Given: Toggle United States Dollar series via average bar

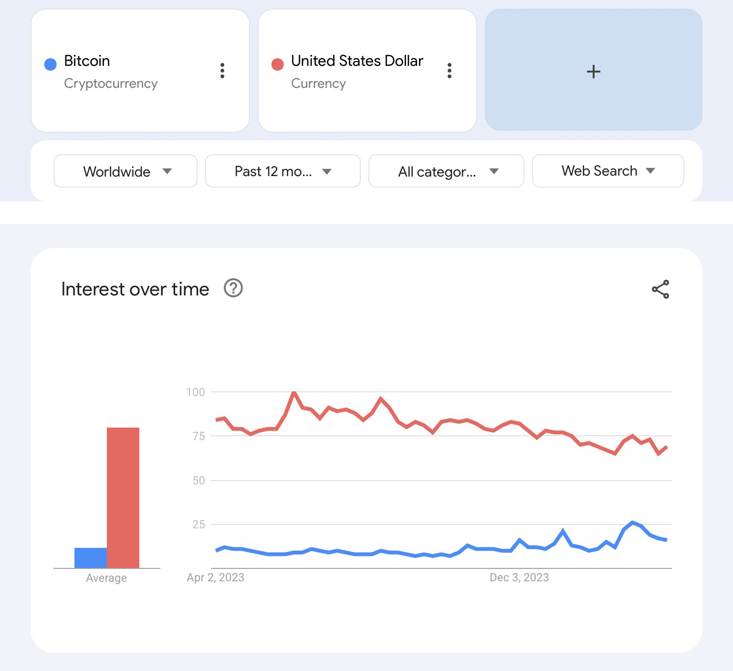Looking at the screenshot, I should pyautogui.click(x=123, y=496).
